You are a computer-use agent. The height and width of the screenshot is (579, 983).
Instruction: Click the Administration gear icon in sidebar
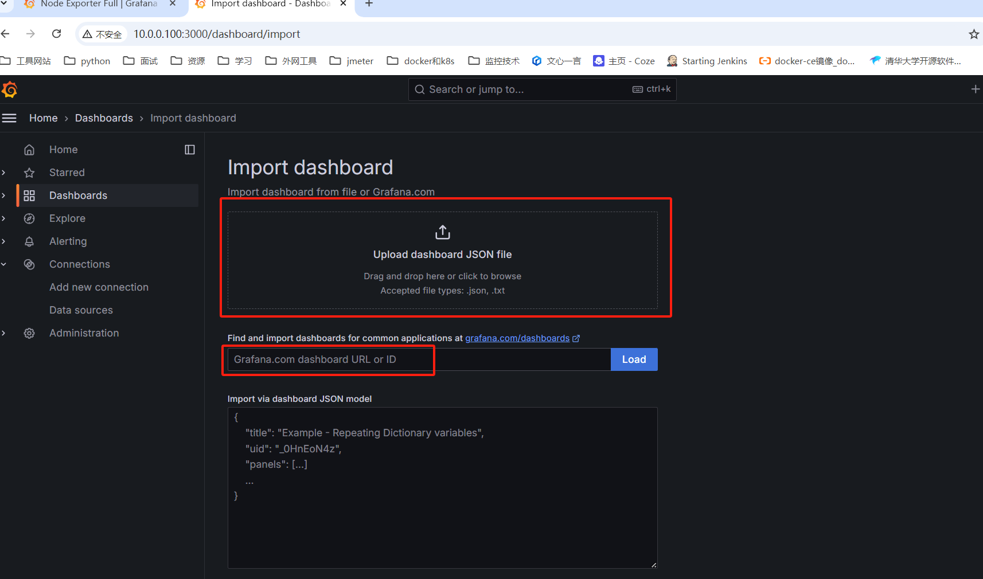pyautogui.click(x=29, y=333)
